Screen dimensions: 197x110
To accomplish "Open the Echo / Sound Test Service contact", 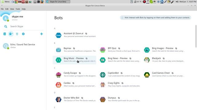I will click(x=23, y=46).
